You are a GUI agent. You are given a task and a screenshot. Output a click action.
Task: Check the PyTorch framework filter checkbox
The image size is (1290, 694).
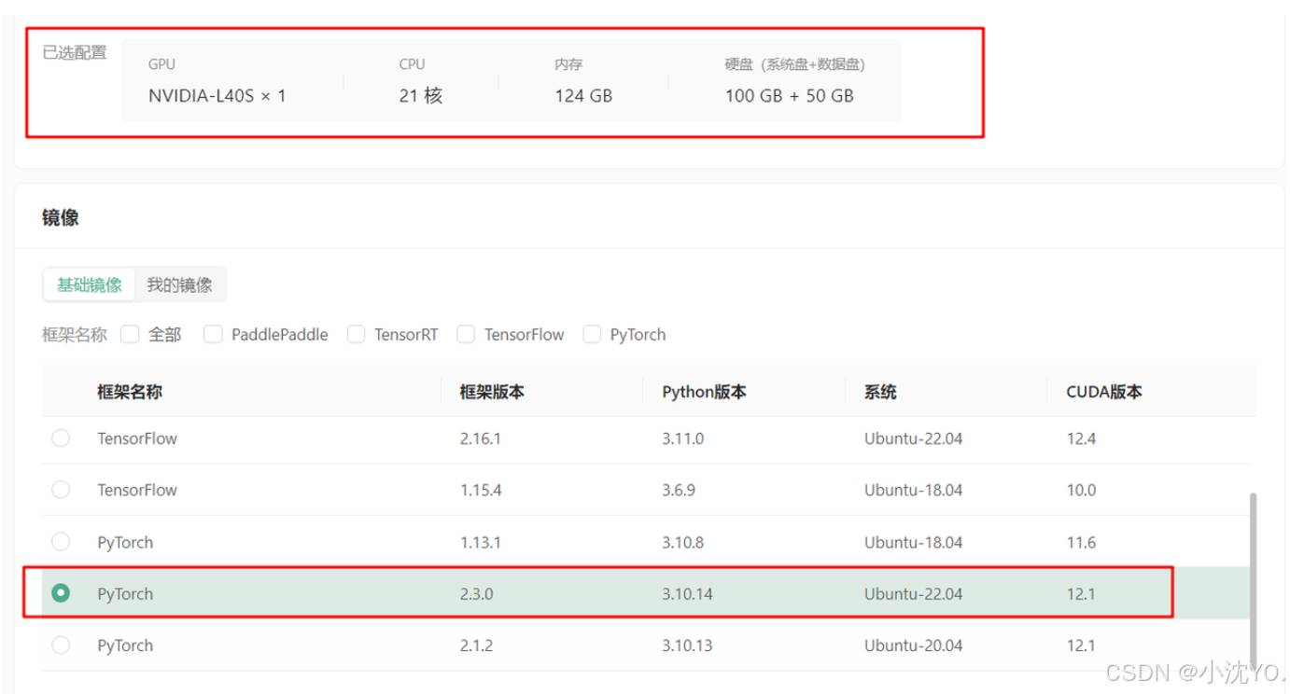pos(592,334)
